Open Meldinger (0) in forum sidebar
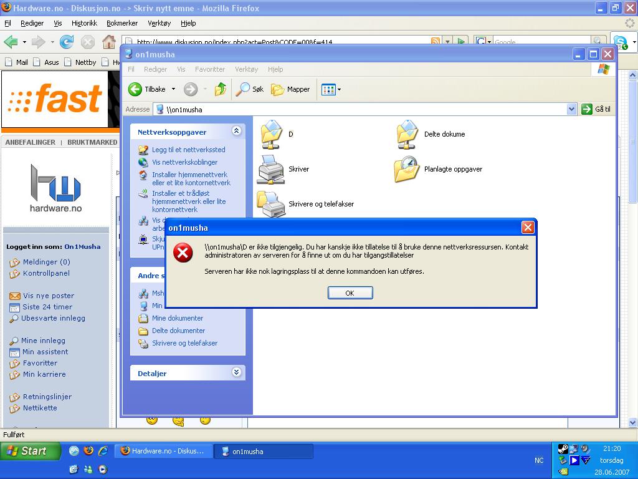638x479 pixels. (46, 262)
